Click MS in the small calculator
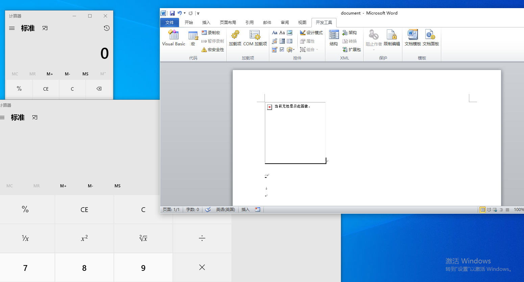Image resolution: width=524 pixels, height=282 pixels. pyautogui.click(x=85, y=74)
